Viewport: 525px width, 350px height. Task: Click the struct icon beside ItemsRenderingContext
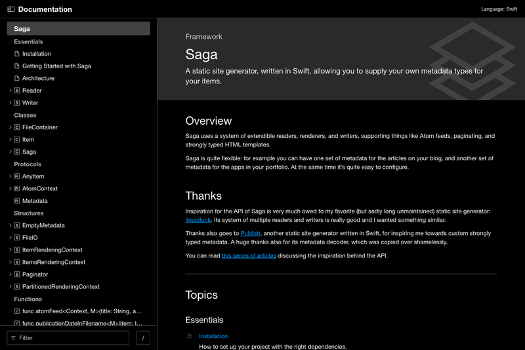coord(17,262)
